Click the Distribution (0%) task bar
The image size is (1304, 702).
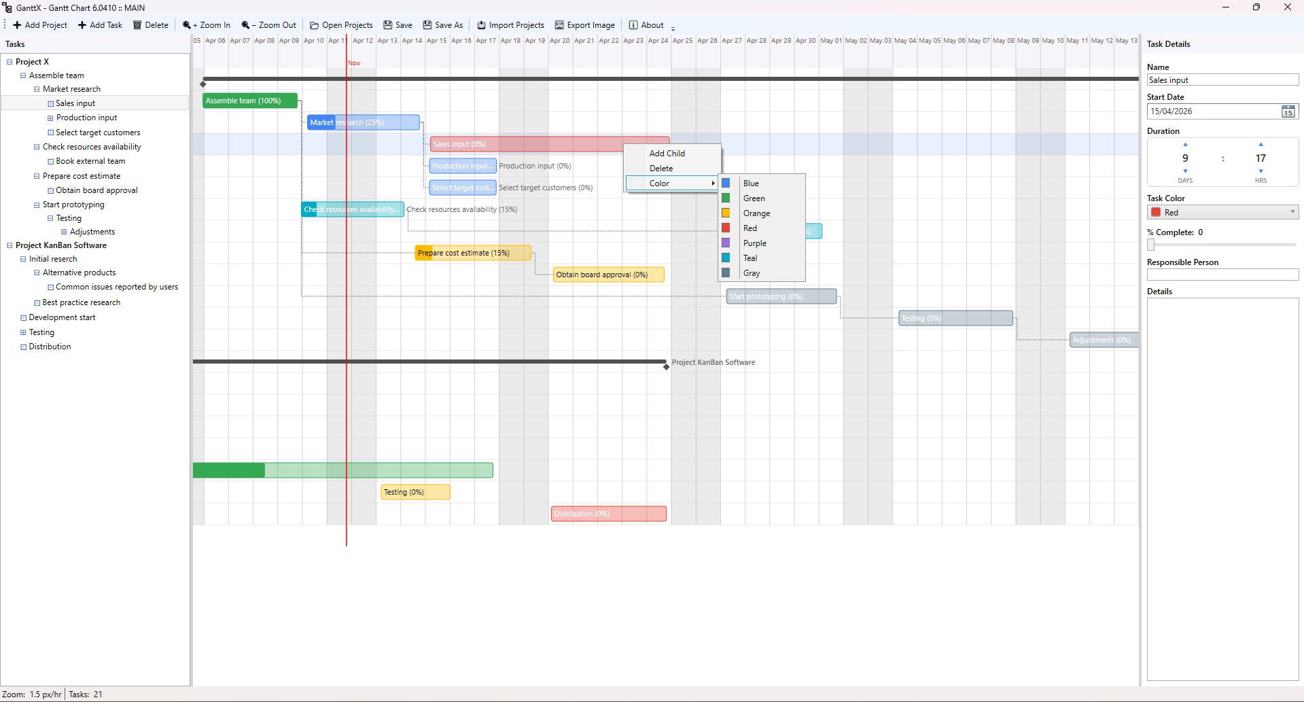pos(608,514)
